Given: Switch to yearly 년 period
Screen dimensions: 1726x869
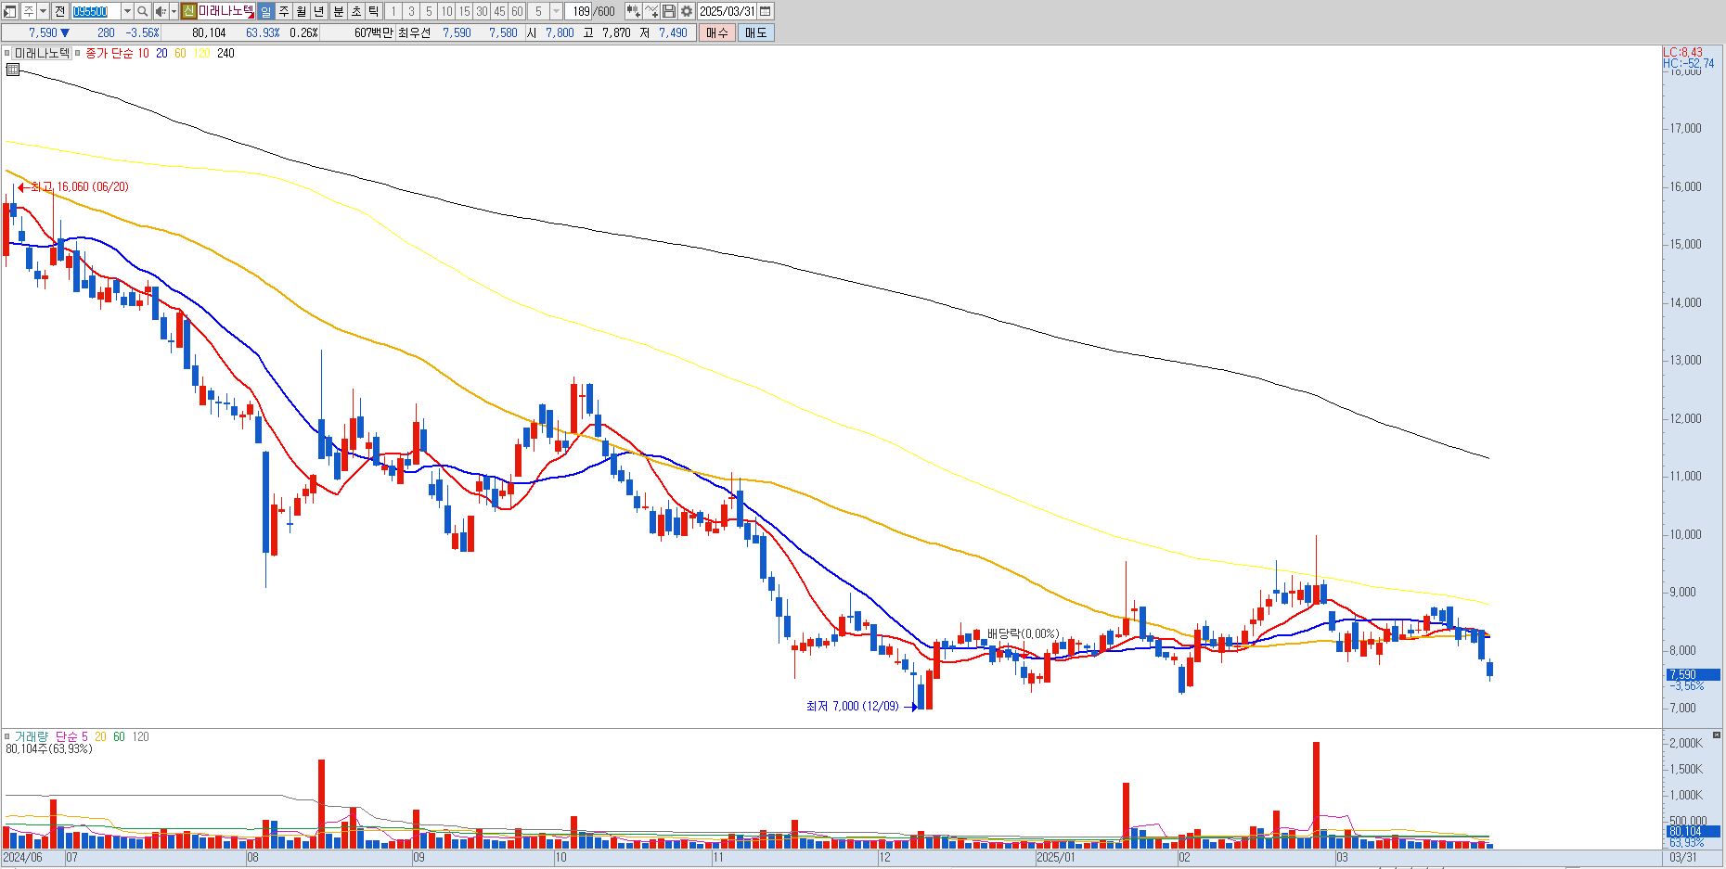Looking at the screenshot, I should [x=319, y=11].
